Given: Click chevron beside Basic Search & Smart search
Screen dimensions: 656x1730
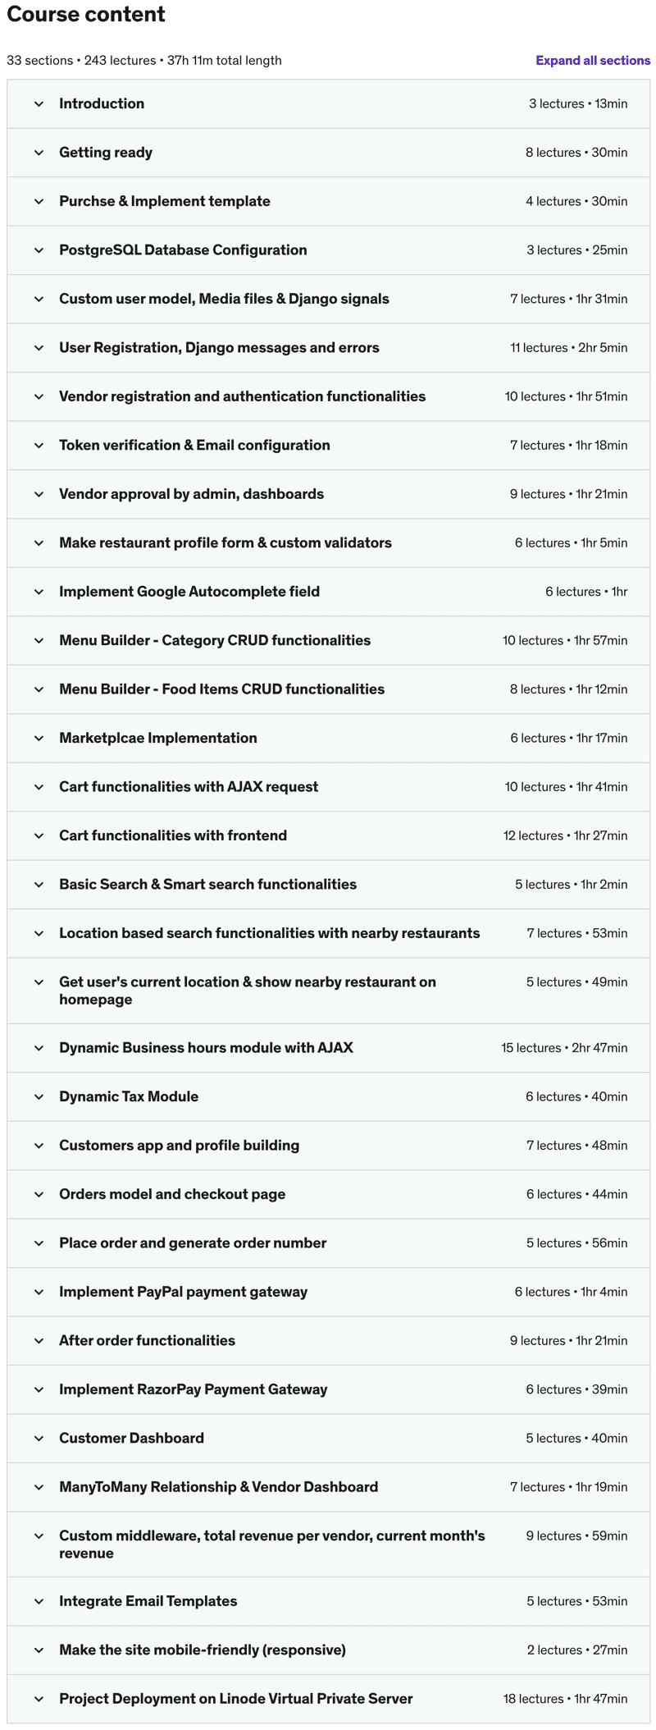Looking at the screenshot, I should (39, 885).
